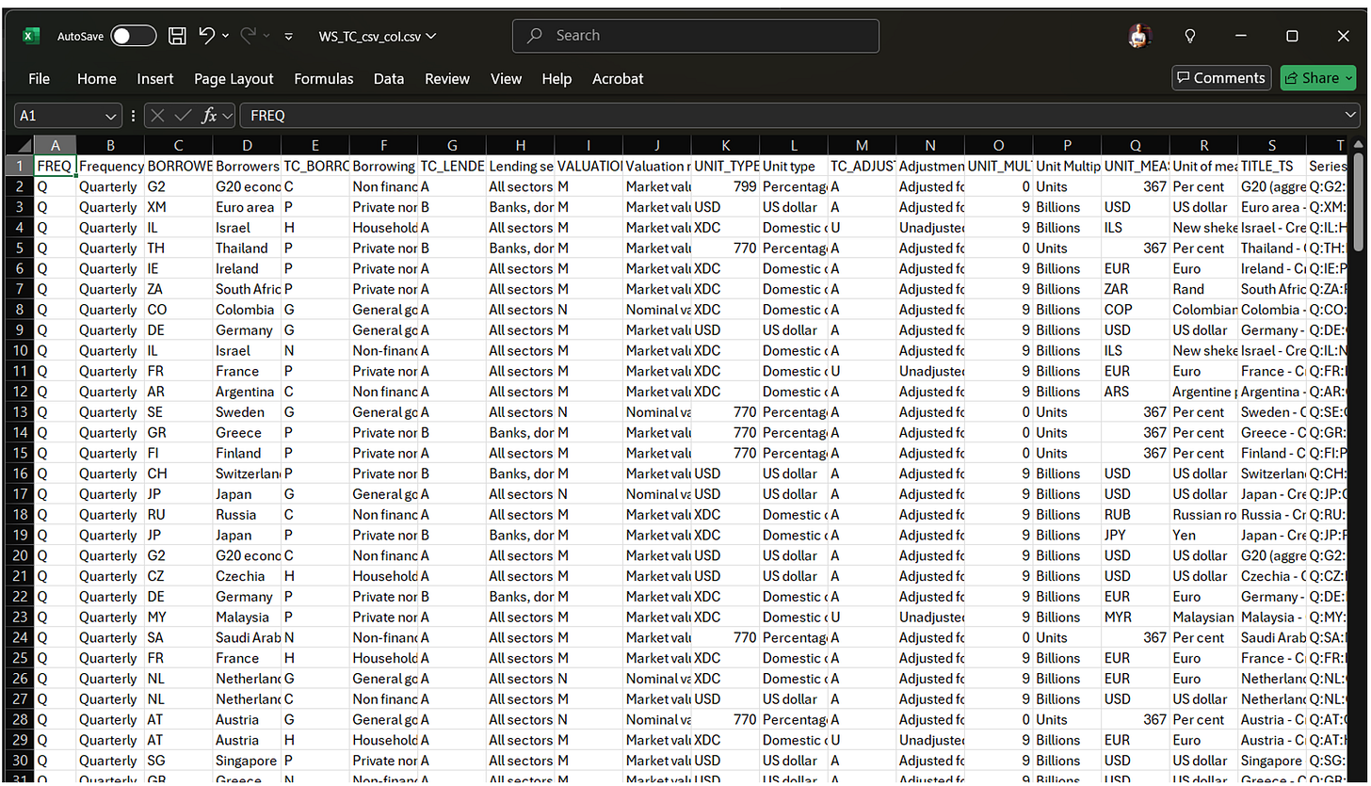Select cell containing Sweden in column D

[247, 412]
